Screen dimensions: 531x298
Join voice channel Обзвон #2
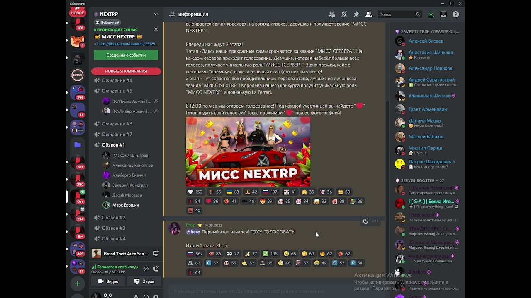[126, 217]
